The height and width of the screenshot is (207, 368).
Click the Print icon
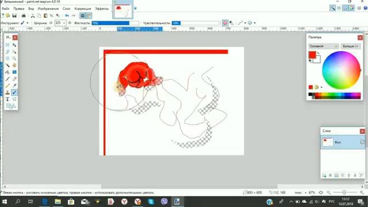tap(24, 16)
